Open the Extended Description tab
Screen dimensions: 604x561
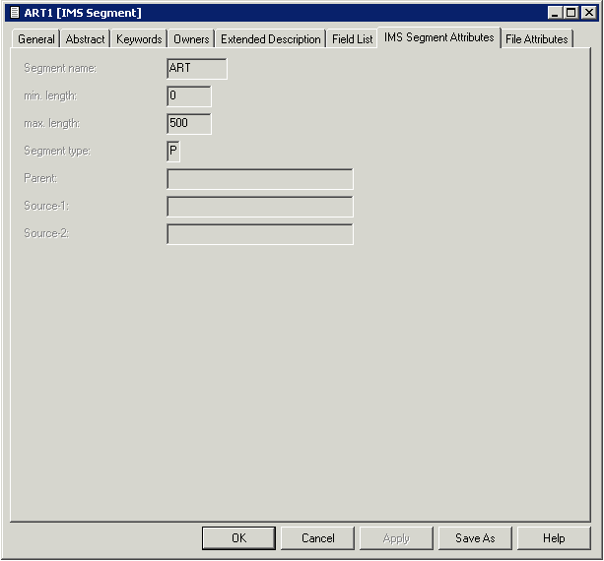pos(271,39)
